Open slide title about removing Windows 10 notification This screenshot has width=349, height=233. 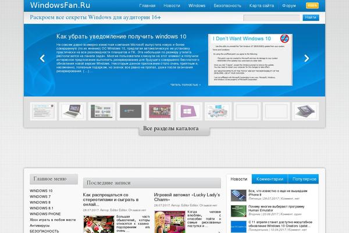122,37
